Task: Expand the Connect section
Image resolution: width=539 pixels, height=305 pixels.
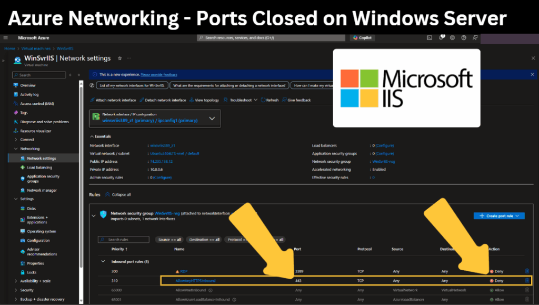Action: pos(16,140)
